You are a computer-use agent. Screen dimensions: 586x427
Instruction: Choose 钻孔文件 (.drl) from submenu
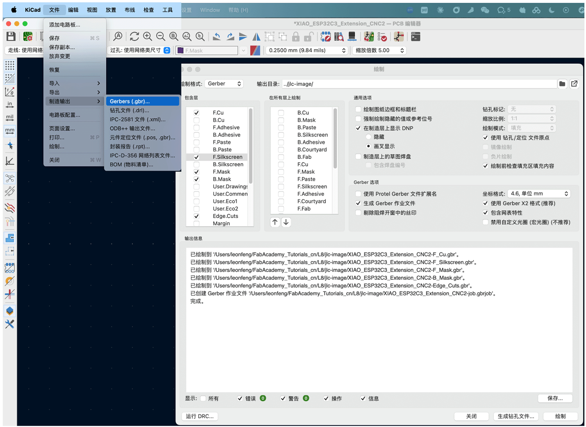(129, 110)
